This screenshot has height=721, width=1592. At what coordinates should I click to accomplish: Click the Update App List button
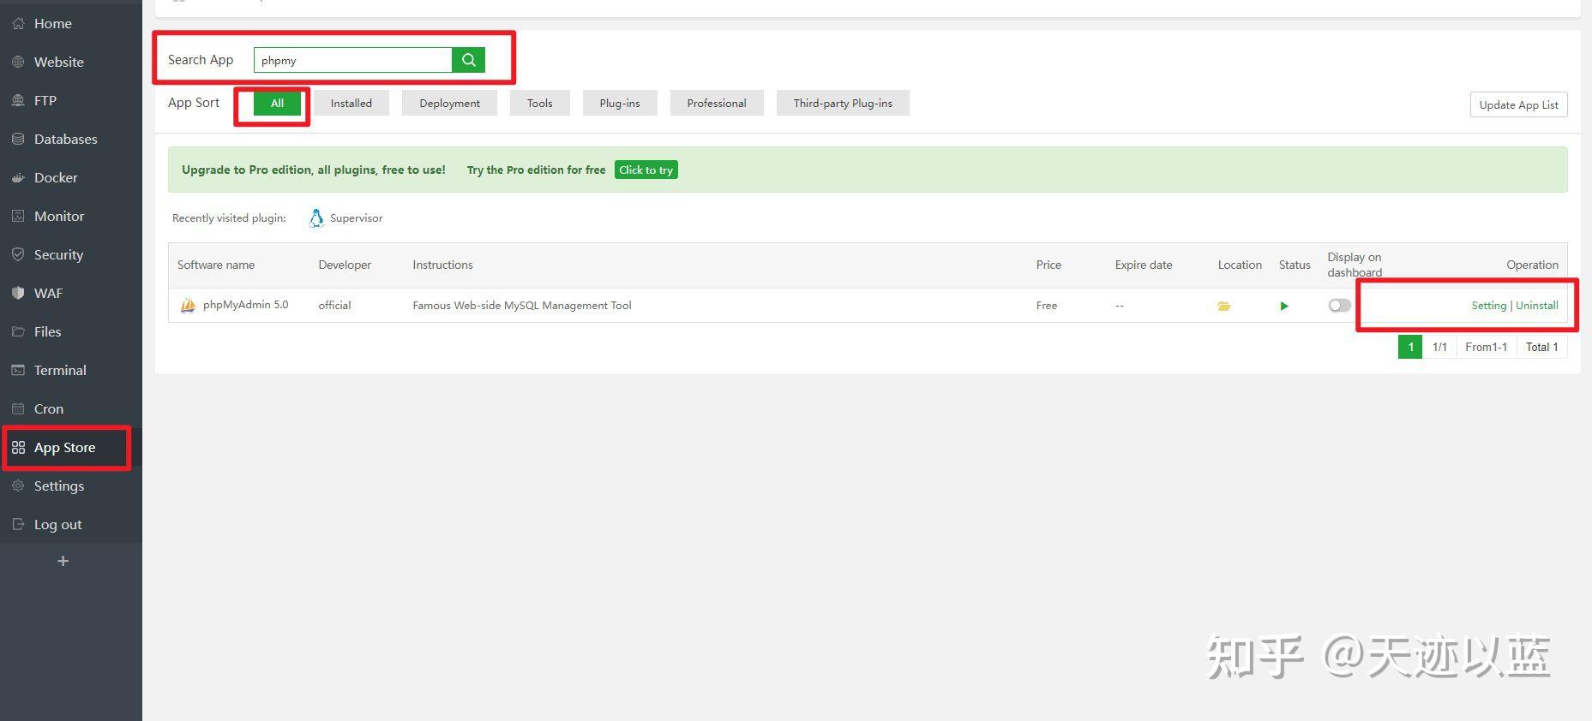1518,104
